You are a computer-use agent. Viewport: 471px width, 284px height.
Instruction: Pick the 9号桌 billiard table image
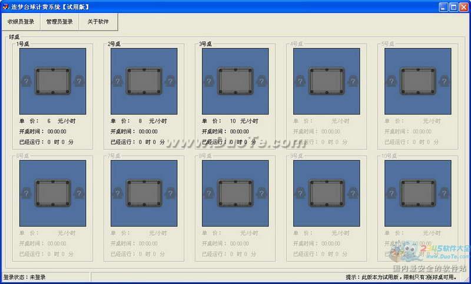(x=326, y=193)
